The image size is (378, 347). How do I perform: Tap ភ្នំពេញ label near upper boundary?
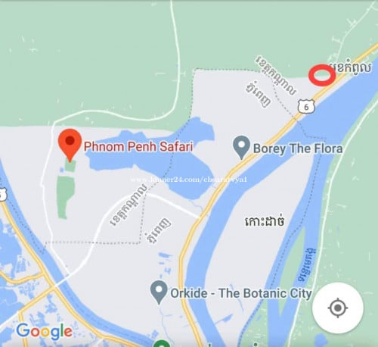259,95
